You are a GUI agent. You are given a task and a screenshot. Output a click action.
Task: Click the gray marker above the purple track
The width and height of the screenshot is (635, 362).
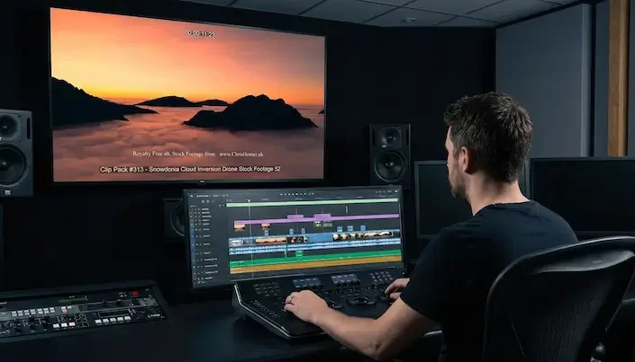coord(347,209)
